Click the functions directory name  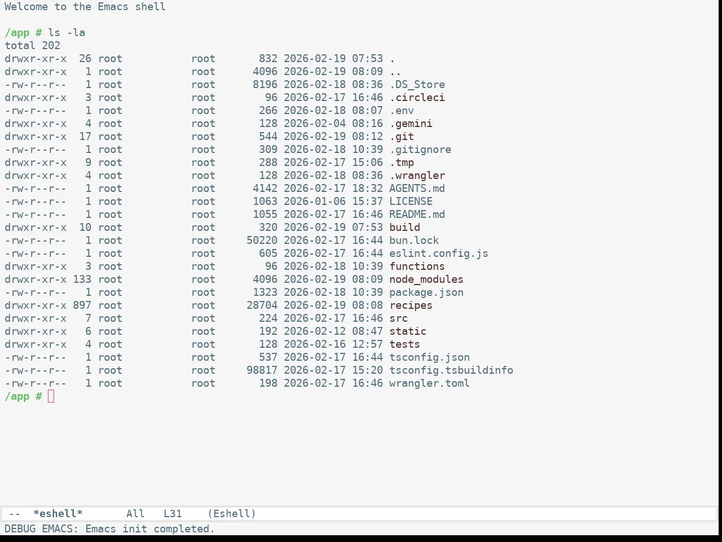tap(417, 266)
